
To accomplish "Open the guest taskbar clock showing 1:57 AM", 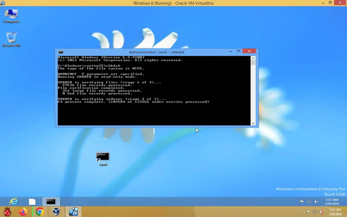I will (332, 202).
